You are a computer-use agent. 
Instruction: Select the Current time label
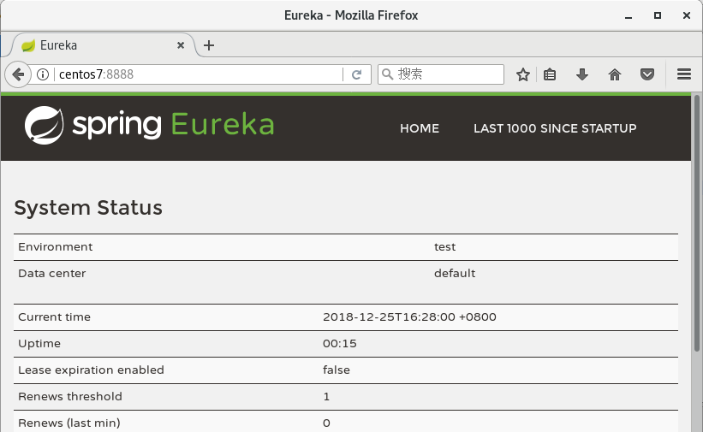(54, 317)
